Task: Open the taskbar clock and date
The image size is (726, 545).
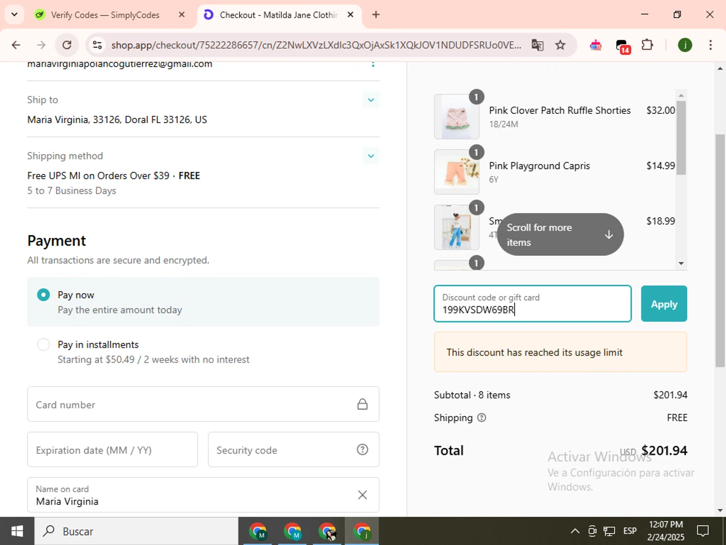Action: point(666,531)
